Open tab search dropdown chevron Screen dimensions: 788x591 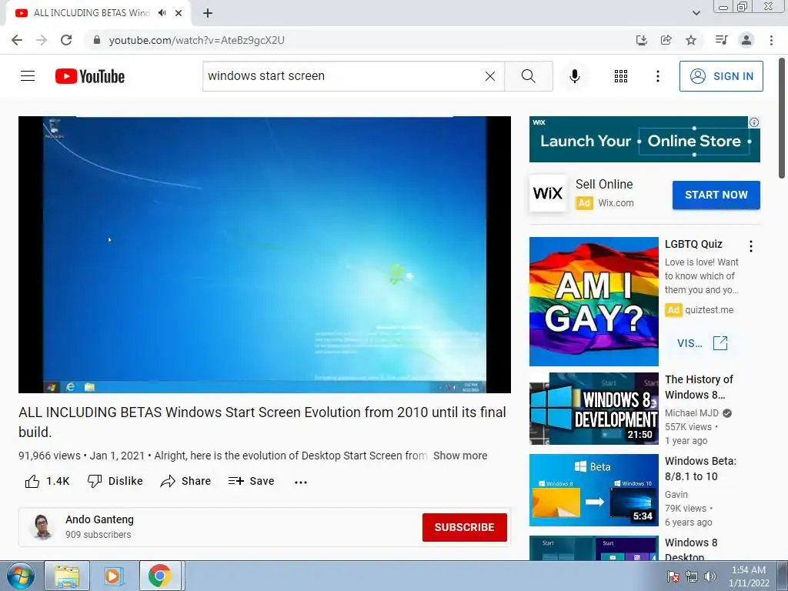[x=696, y=13]
